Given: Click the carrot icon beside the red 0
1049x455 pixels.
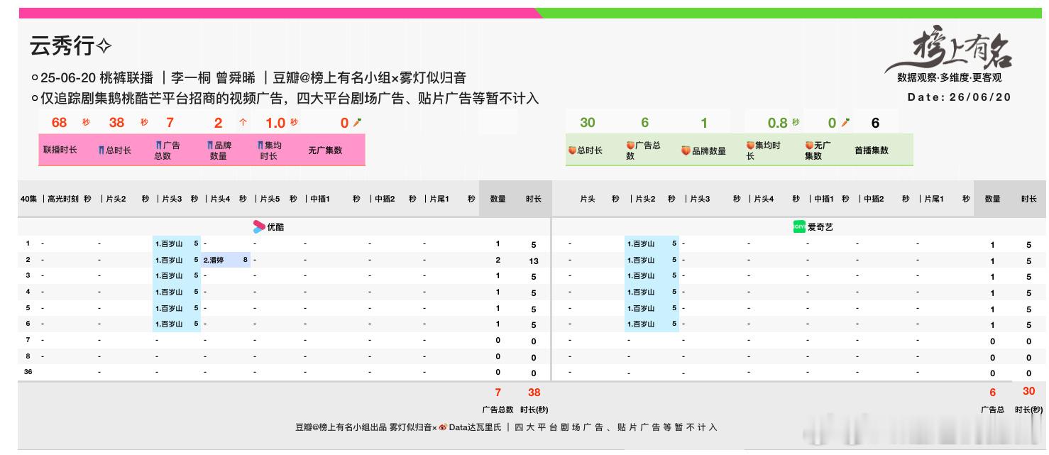Looking at the screenshot, I should [x=357, y=123].
